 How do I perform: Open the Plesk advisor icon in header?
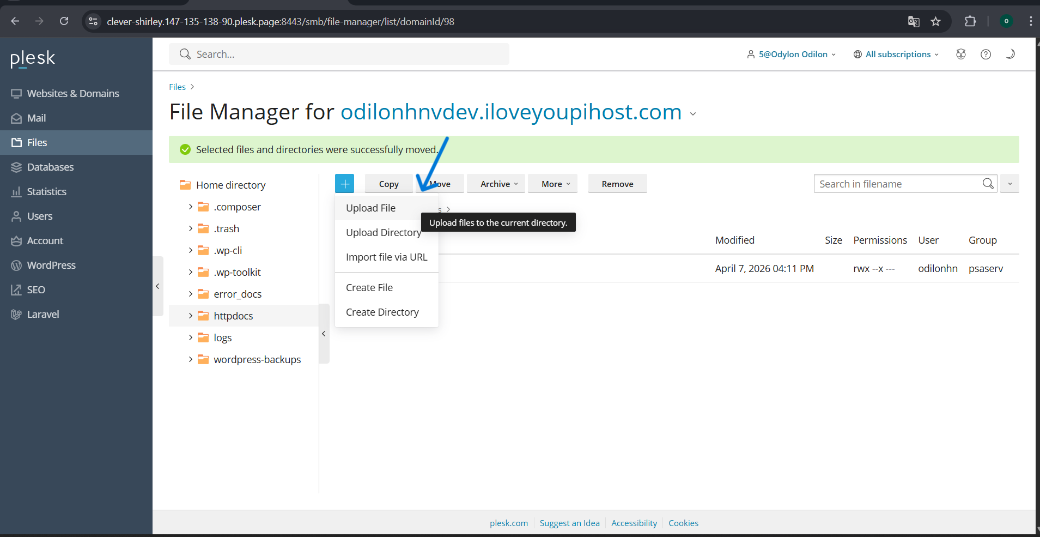(x=961, y=54)
